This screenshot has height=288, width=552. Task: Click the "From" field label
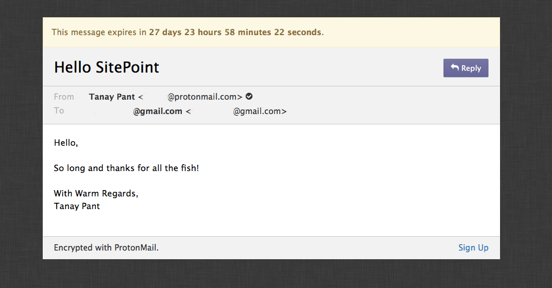64,97
